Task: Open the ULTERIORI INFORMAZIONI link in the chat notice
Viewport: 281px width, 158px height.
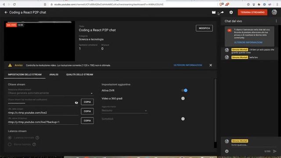Action: (x=248, y=43)
